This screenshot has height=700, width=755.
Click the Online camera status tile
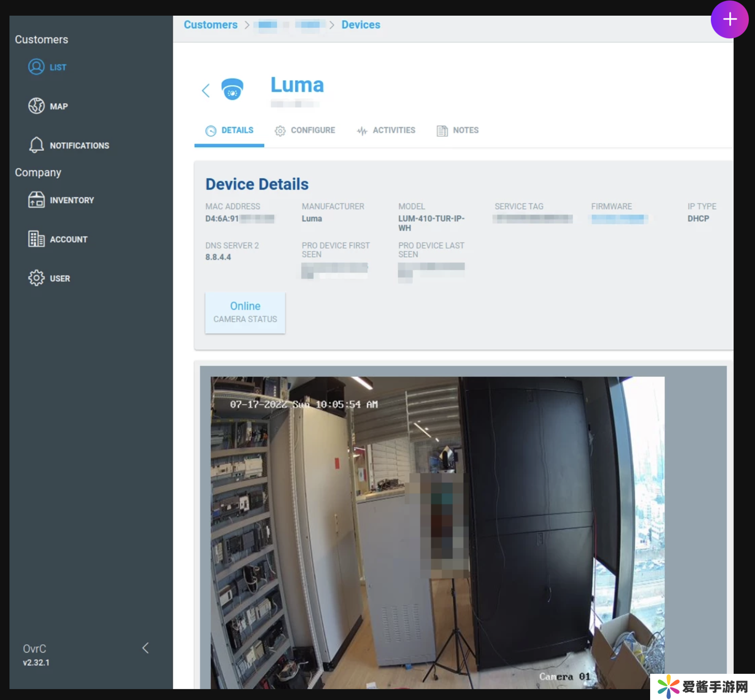coord(245,312)
